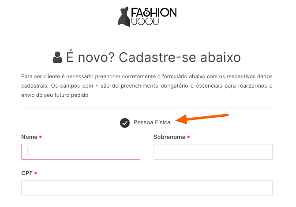Focus the Nome input field
This screenshot has width=296, height=207.
tap(81, 152)
